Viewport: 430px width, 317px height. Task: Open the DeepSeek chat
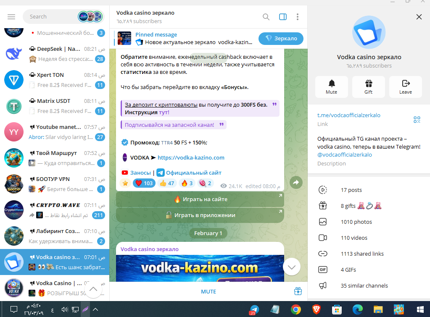coord(55,54)
